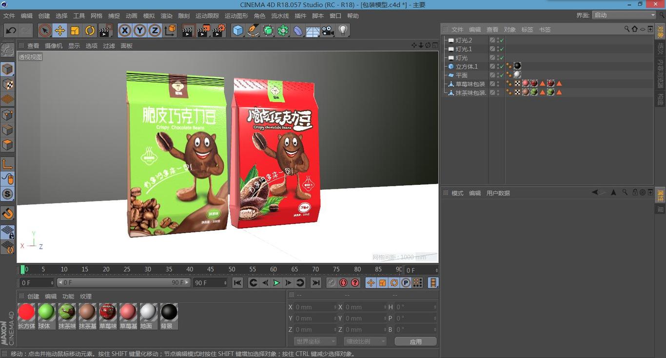
Task: Open the 标签 menu in Object Manager
Action: click(527, 30)
